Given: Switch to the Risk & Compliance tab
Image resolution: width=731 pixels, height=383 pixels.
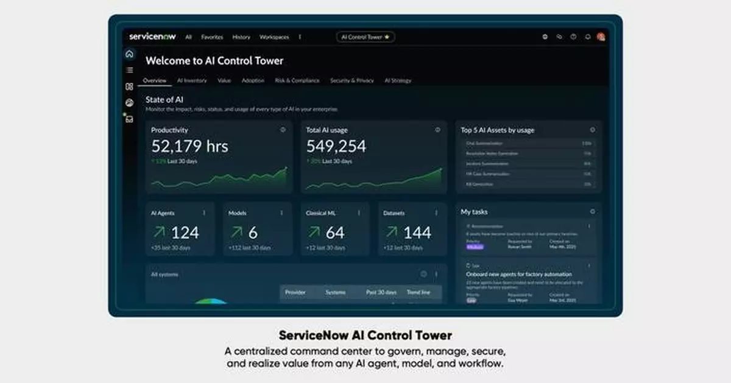Looking at the screenshot, I should point(298,80).
